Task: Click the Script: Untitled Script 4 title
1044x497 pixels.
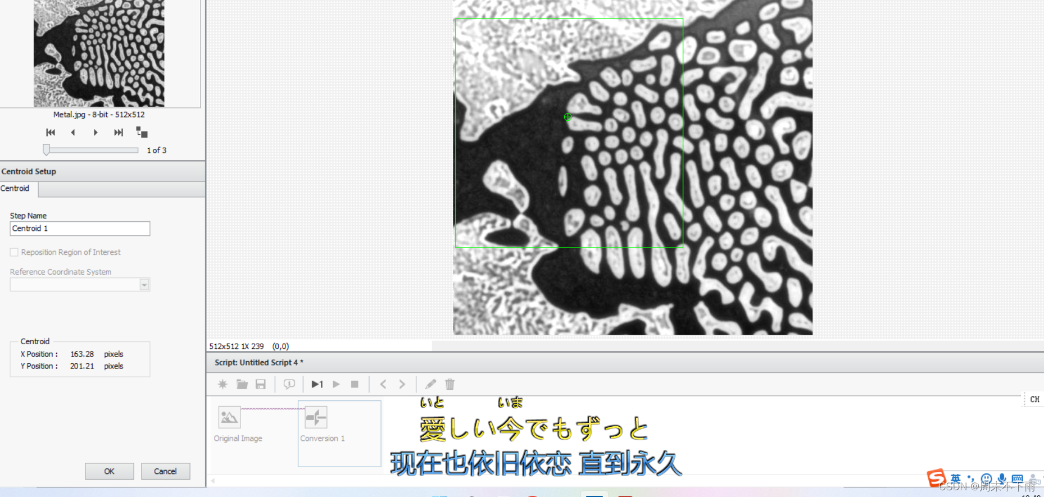Action: 259,363
